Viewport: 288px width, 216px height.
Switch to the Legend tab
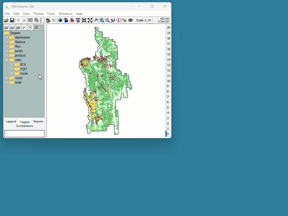pyautogui.click(x=11, y=121)
